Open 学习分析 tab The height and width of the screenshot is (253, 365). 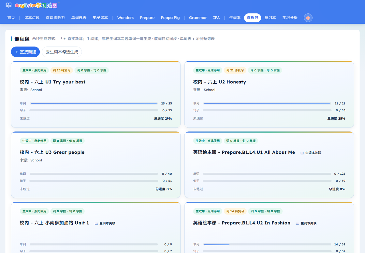[290, 18]
